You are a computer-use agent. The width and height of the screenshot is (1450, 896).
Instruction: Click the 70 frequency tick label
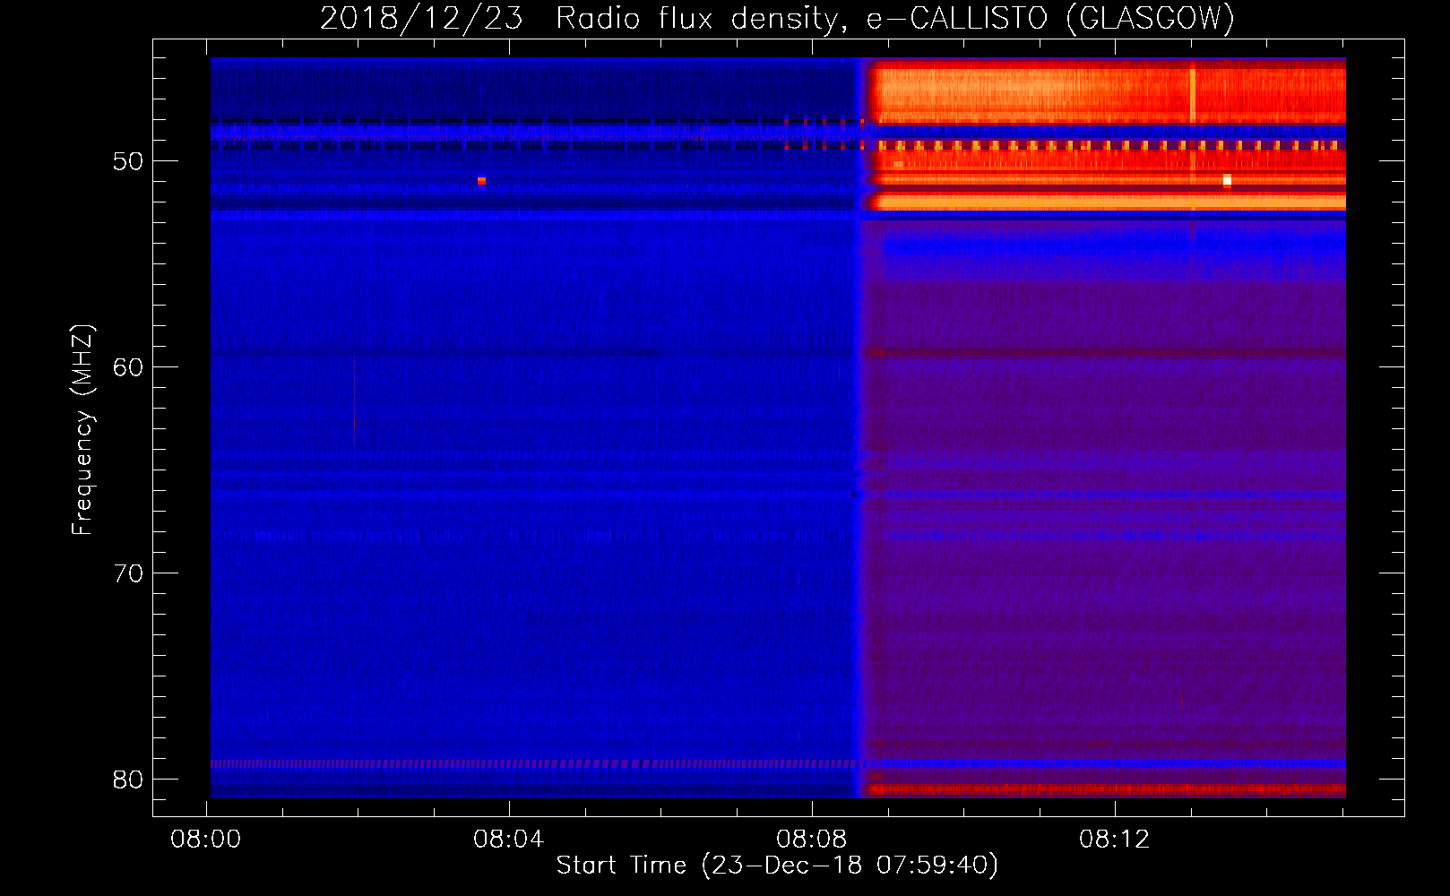tap(128, 573)
